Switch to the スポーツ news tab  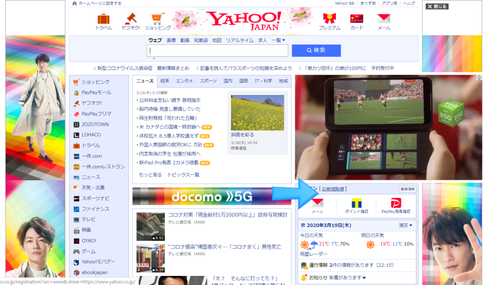click(208, 81)
